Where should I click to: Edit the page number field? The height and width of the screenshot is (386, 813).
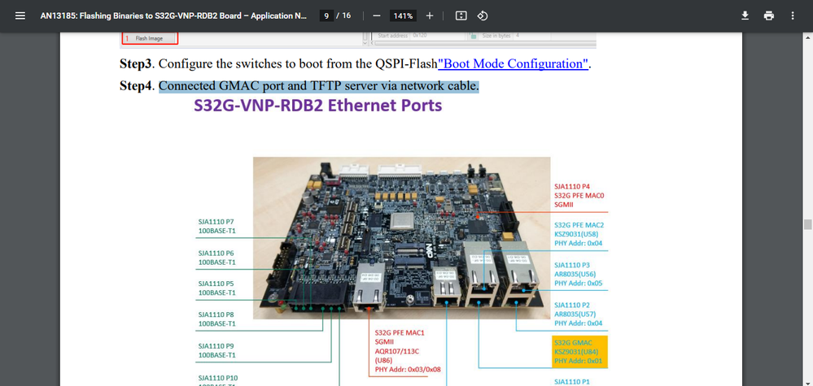click(x=326, y=15)
